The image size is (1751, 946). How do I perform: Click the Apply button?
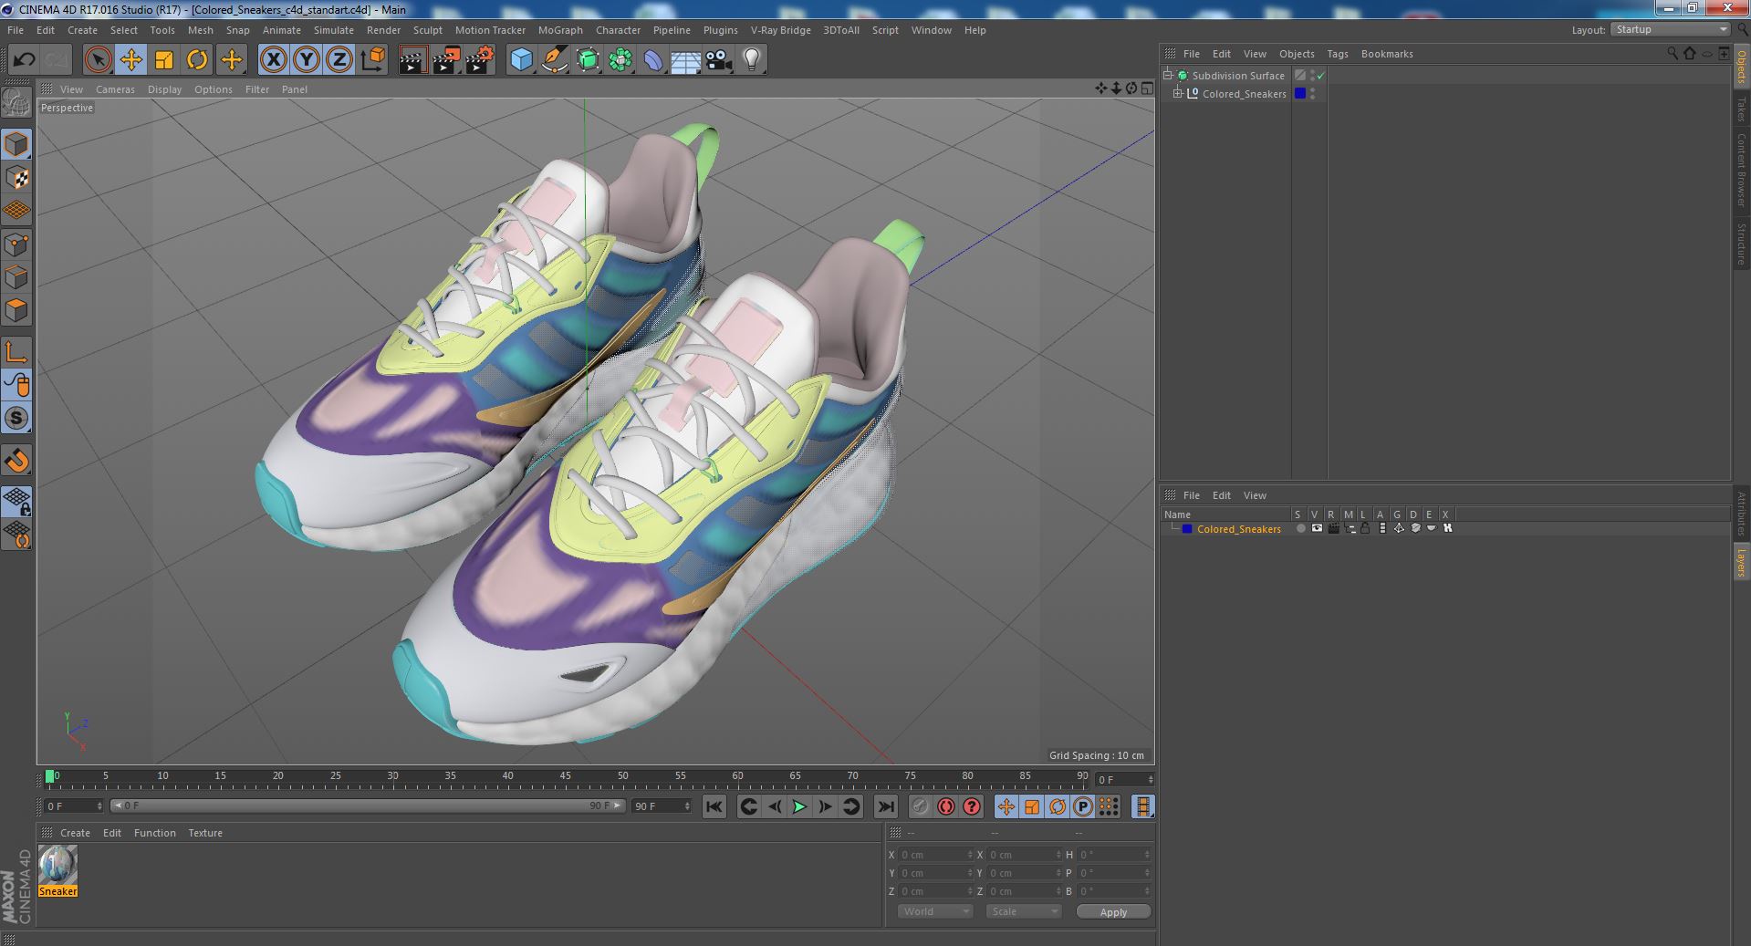(1112, 911)
